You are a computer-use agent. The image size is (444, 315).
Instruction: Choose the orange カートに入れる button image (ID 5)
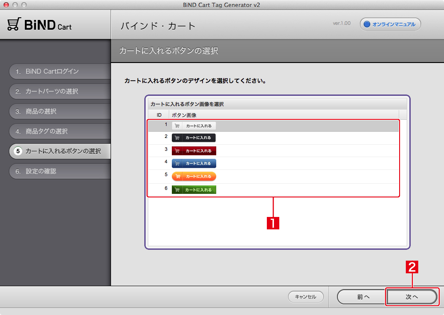point(194,176)
